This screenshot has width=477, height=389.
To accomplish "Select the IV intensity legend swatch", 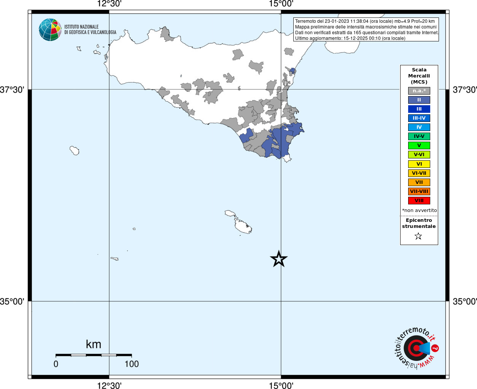I will pyautogui.click(x=419, y=127).
